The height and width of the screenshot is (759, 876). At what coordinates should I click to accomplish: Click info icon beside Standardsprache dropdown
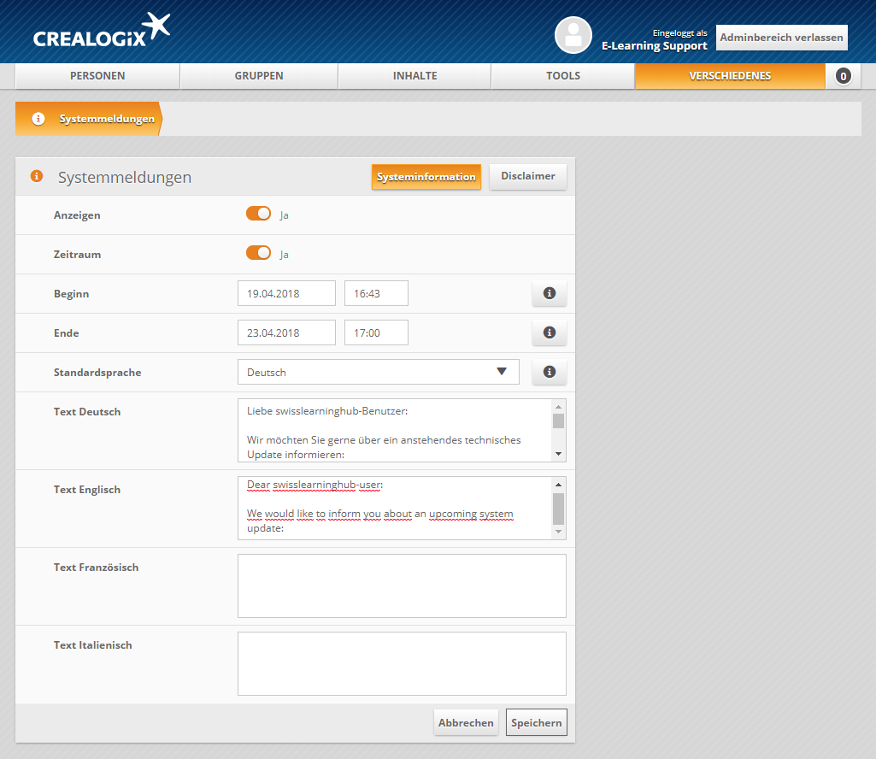click(x=549, y=372)
